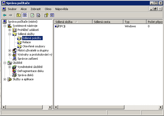Expand the Prohlížeč událostí node

coord(10,30)
